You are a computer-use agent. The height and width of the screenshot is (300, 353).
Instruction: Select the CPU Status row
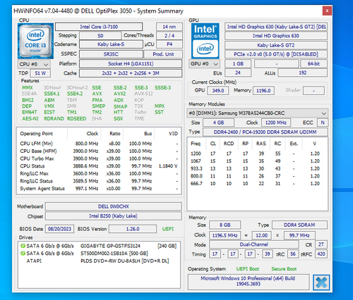coord(99,166)
